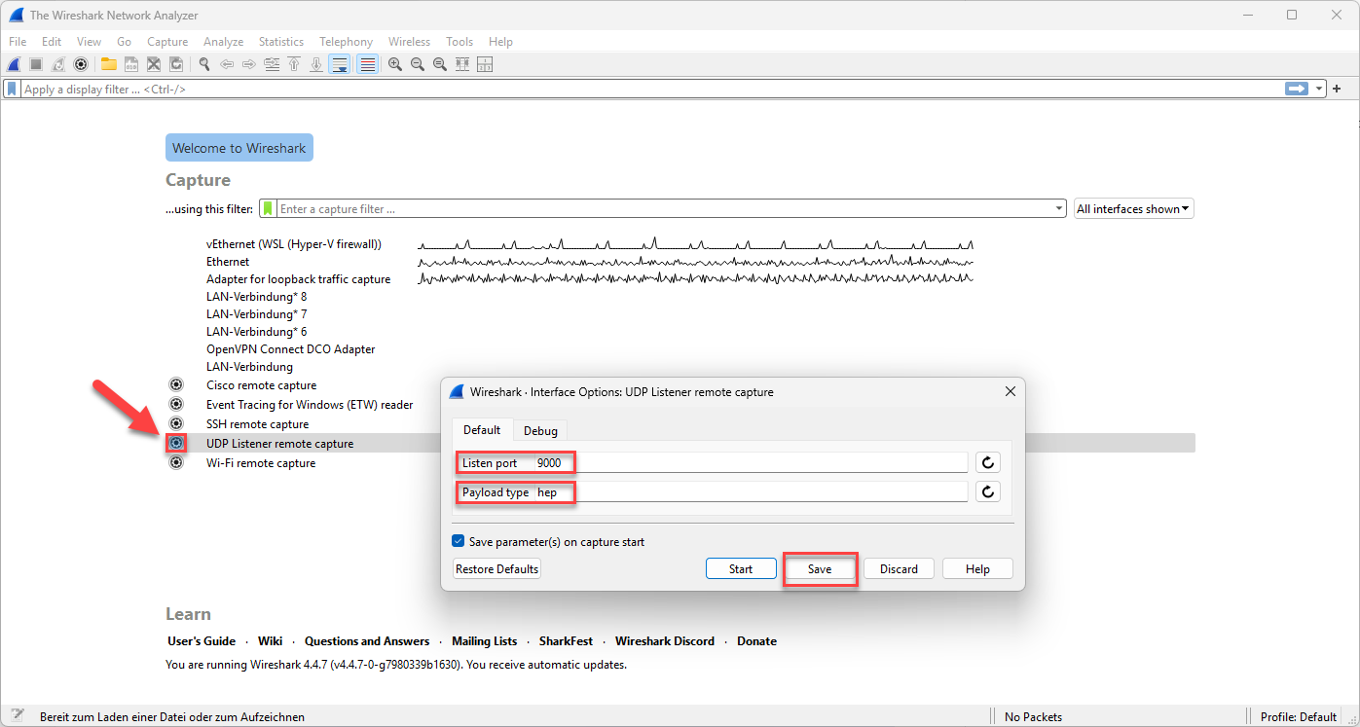Expand the capture filter history dropdown
Screen dimensions: 1360x727
[1058, 207]
